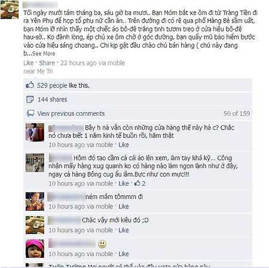Open the pink-hat baby avatar
The width and height of the screenshot is (269, 268).
[35, 248]
